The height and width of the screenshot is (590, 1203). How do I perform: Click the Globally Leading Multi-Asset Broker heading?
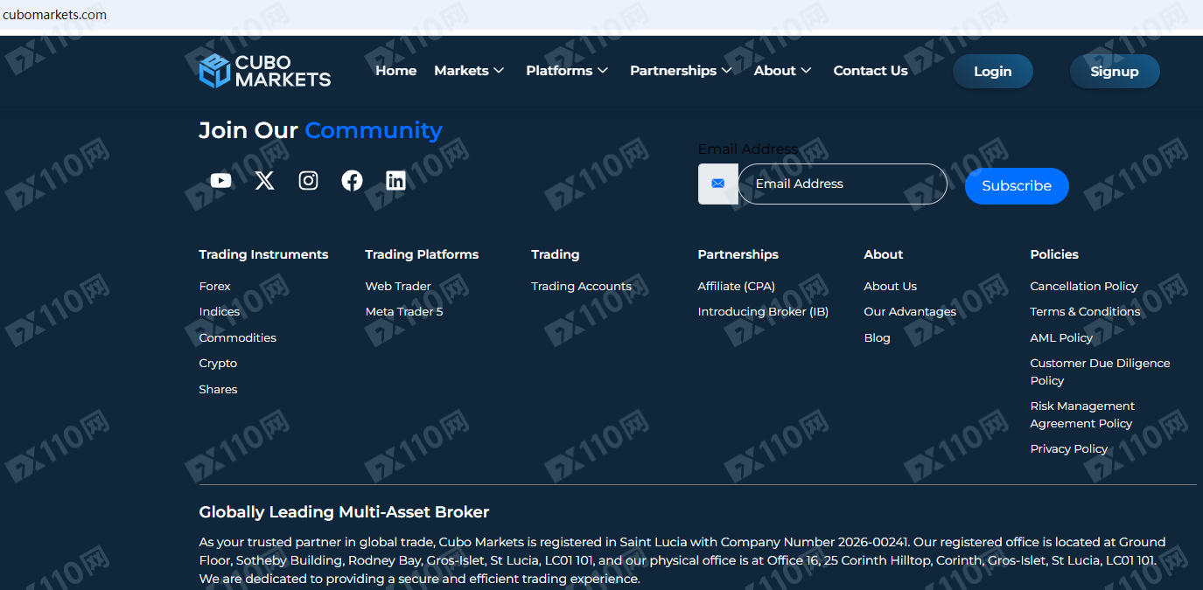click(344, 512)
